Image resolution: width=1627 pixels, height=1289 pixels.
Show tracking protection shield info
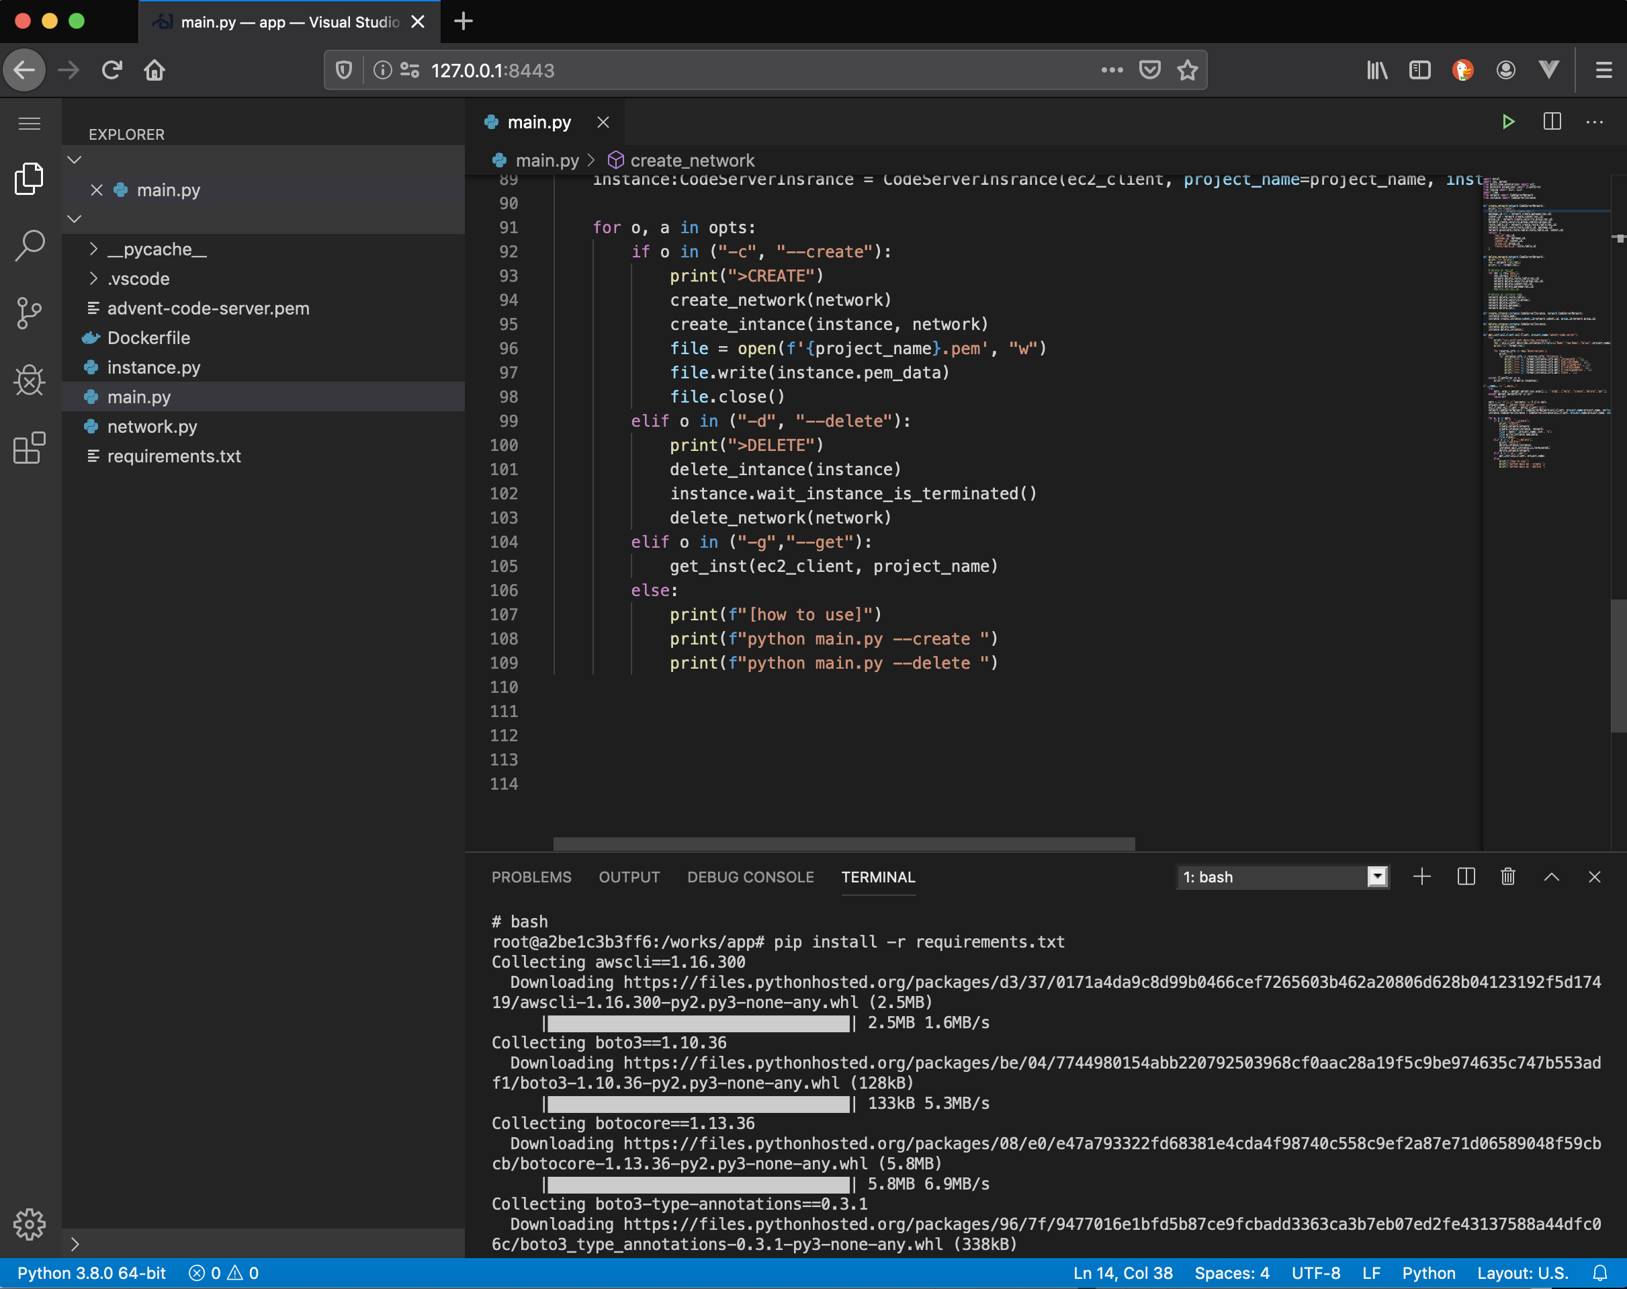tap(344, 70)
